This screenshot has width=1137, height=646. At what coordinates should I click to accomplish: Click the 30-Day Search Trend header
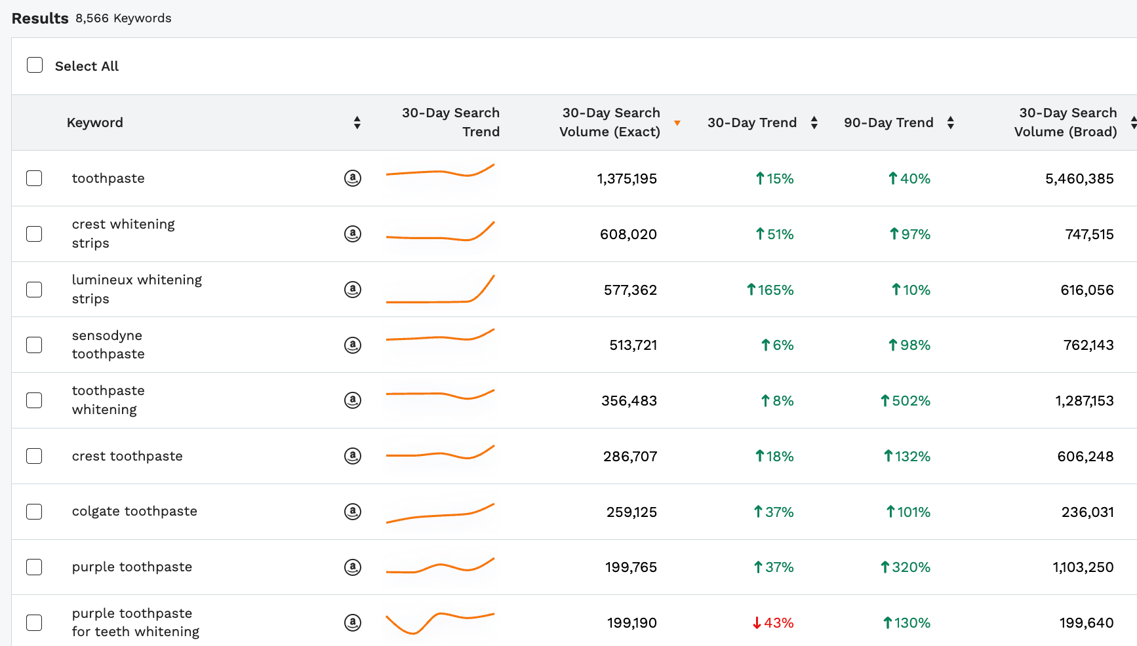(x=450, y=123)
